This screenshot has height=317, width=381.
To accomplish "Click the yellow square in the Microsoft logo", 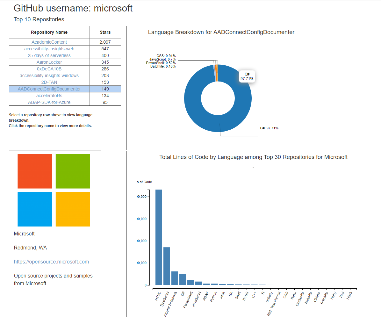I will coord(73,209).
